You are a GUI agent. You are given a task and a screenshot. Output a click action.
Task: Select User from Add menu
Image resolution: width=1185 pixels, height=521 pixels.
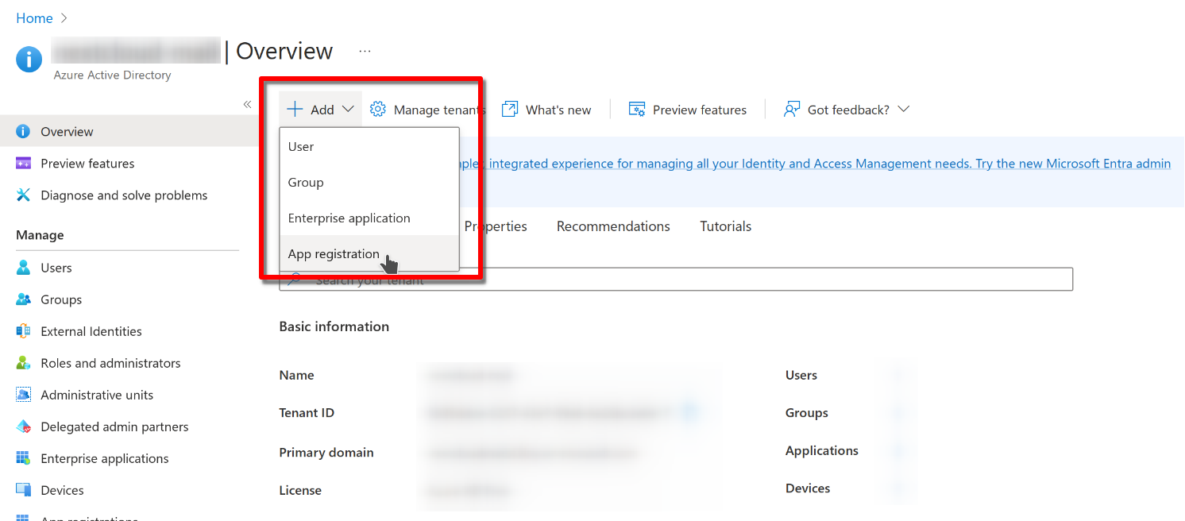[x=301, y=147]
